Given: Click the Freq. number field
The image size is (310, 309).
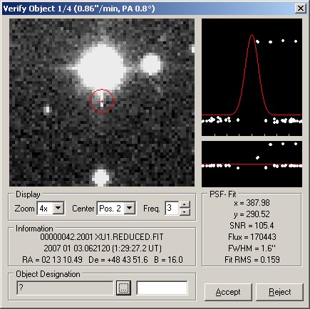Looking at the screenshot, I should pyautogui.click(x=172, y=209).
